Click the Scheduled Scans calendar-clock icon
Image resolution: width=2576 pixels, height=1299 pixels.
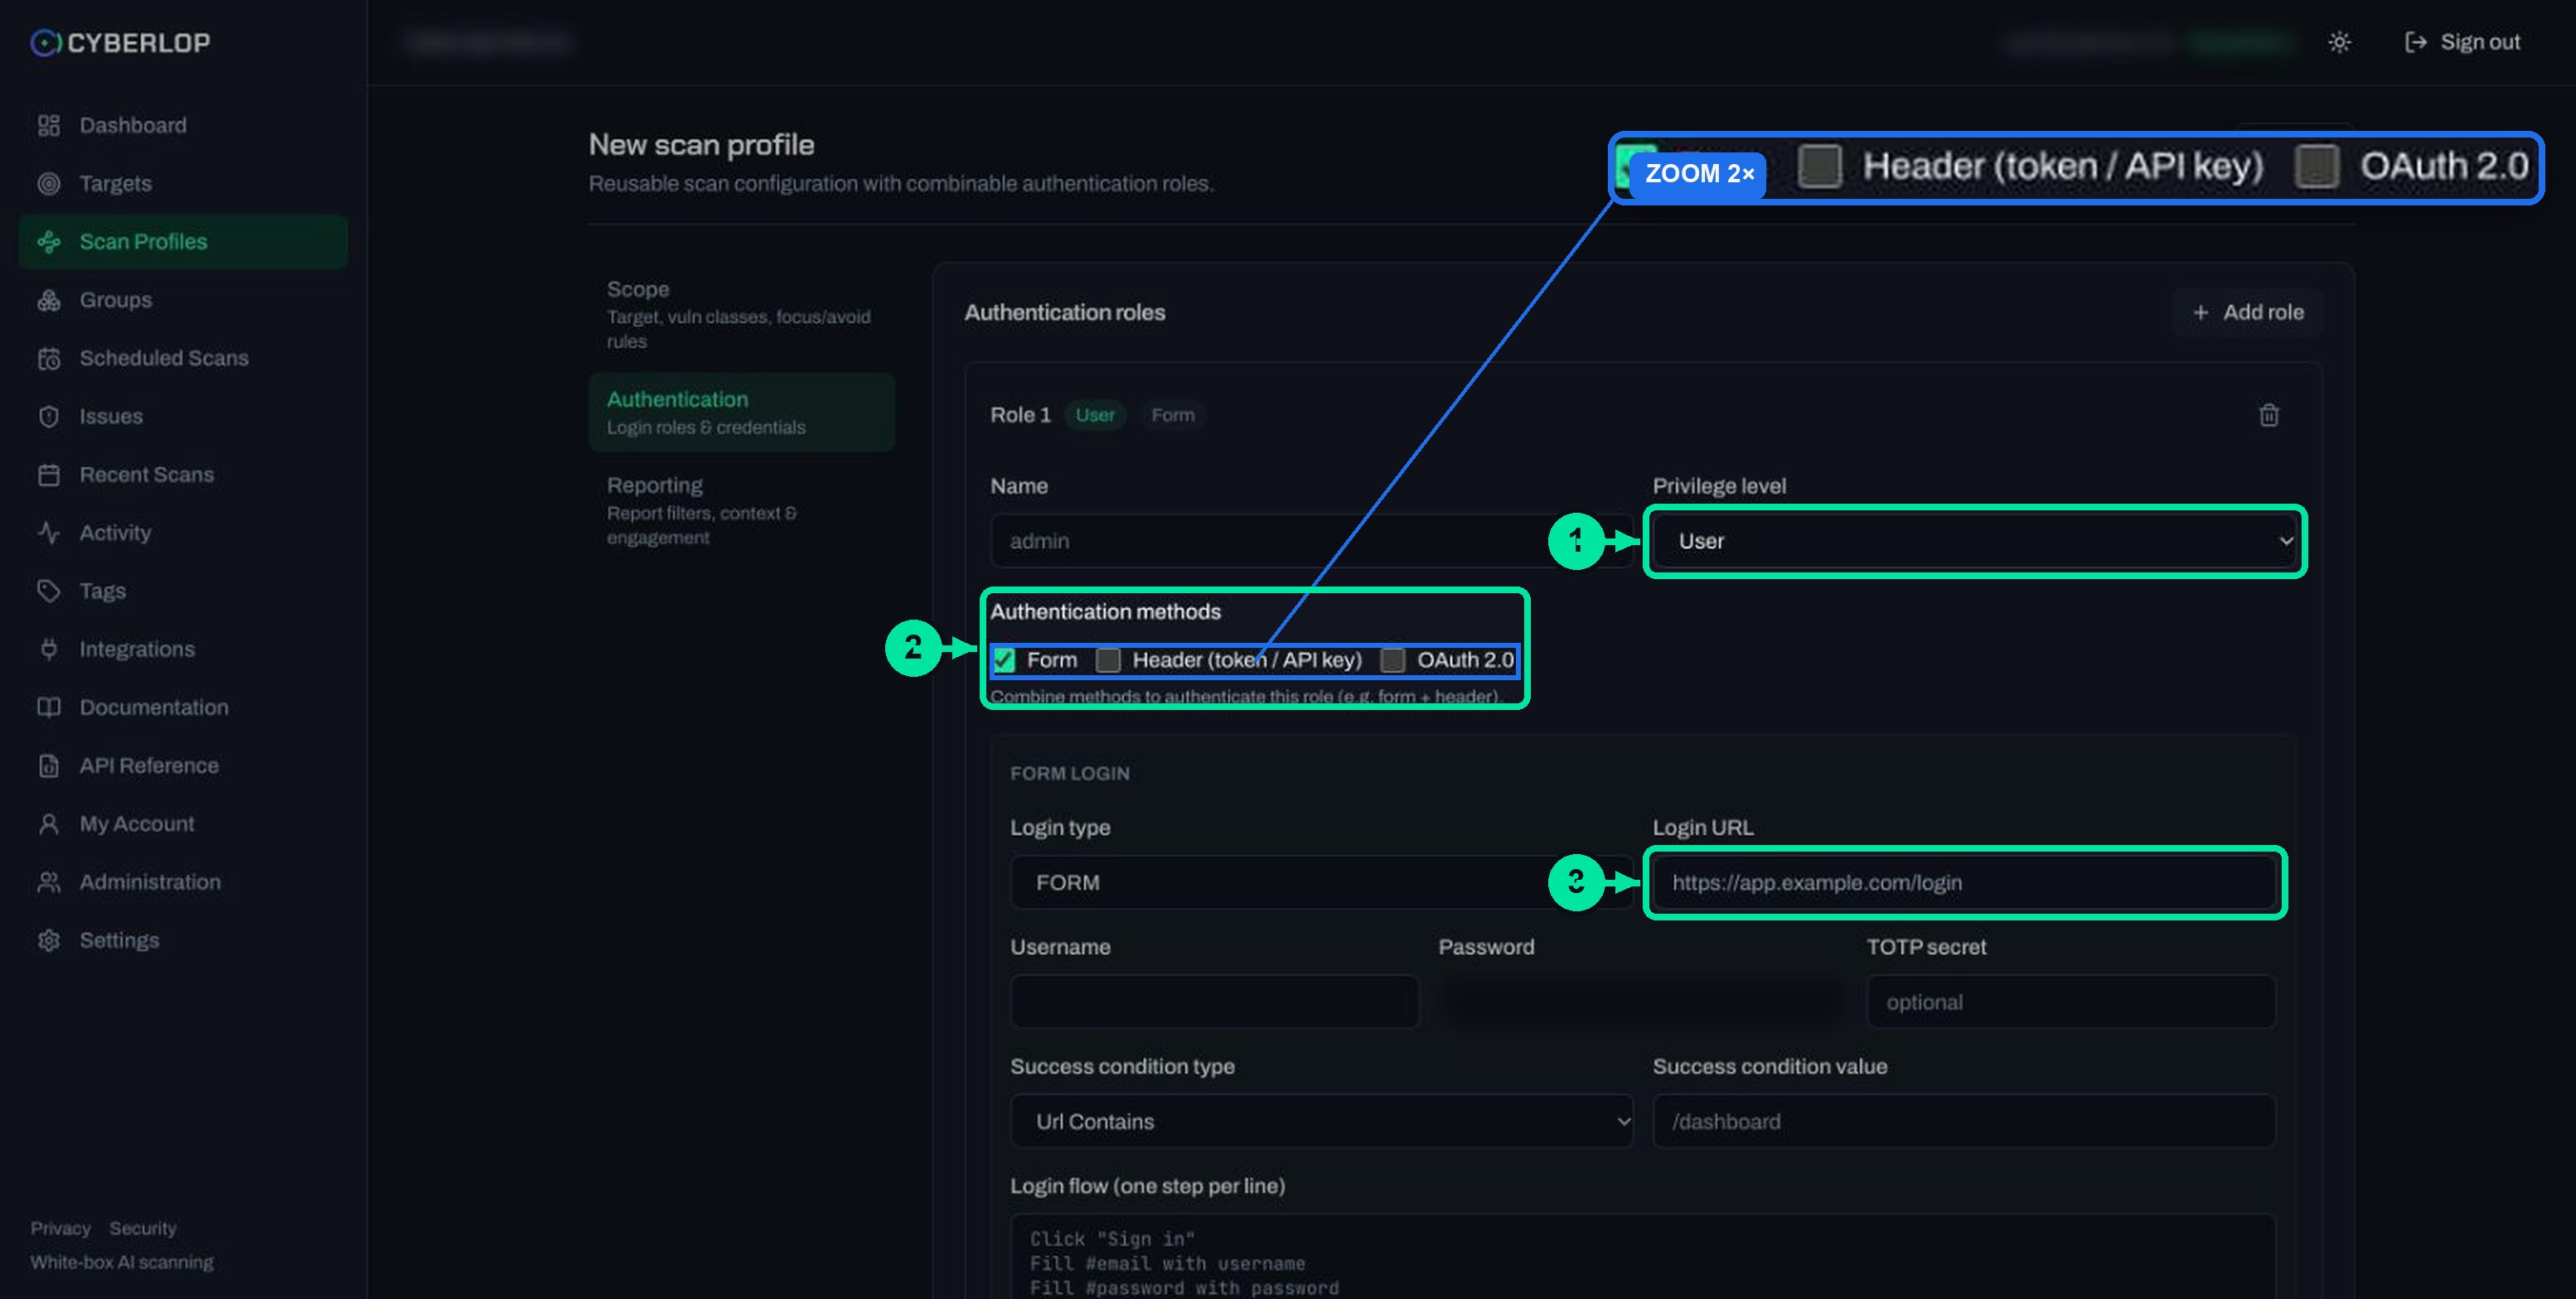point(48,359)
